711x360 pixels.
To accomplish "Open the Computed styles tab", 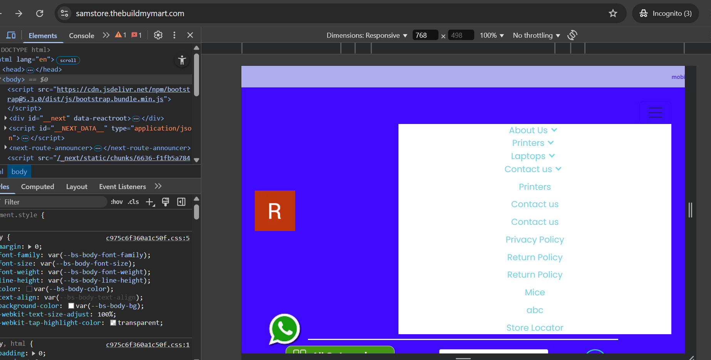I will click(37, 187).
